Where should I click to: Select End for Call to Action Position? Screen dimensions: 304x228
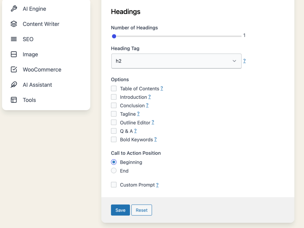click(114, 171)
